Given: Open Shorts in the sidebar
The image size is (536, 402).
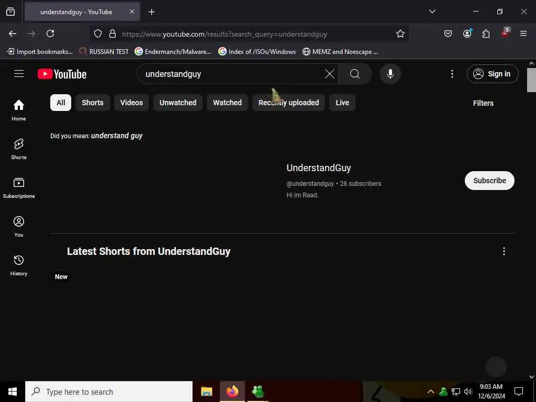Looking at the screenshot, I should pos(19,149).
